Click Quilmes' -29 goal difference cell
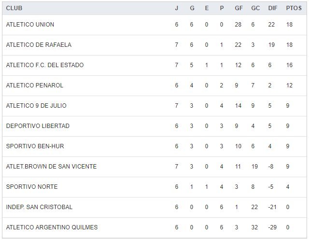This screenshot has height=240, width=309. coord(272,227)
